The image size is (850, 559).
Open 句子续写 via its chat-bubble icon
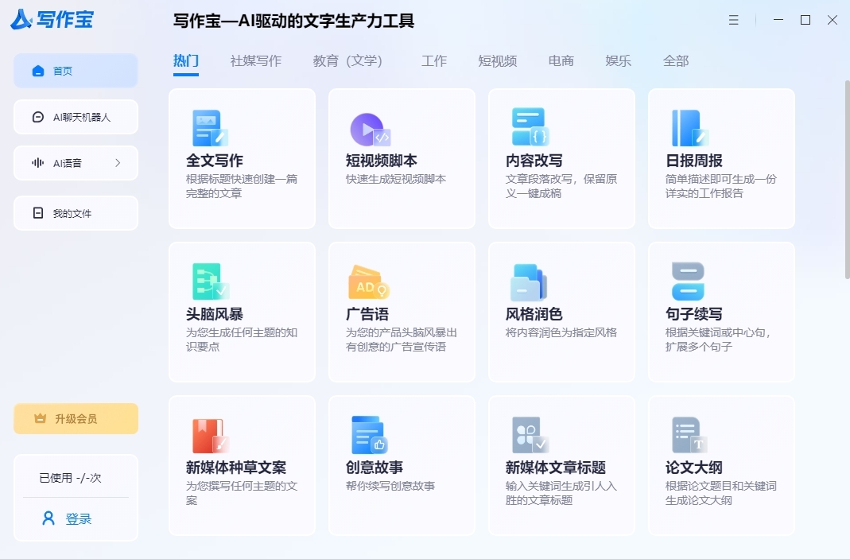click(688, 281)
